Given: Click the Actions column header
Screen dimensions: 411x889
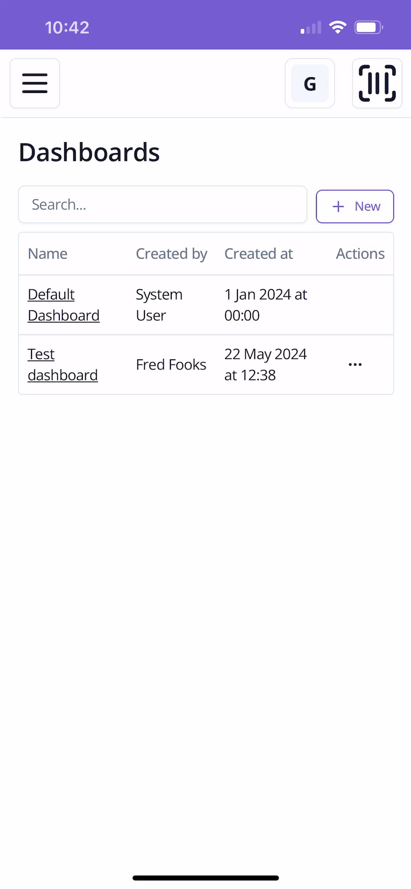Looking at the screenshot, I should (x=360, y=254).
